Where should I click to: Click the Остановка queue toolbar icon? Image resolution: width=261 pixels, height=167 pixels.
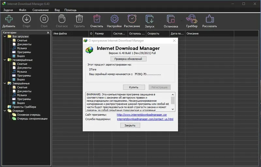(171, 19)
